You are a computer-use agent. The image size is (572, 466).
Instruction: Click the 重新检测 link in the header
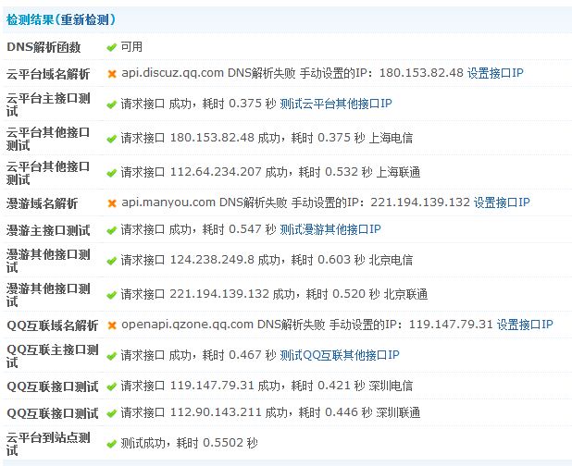(85, 19)
